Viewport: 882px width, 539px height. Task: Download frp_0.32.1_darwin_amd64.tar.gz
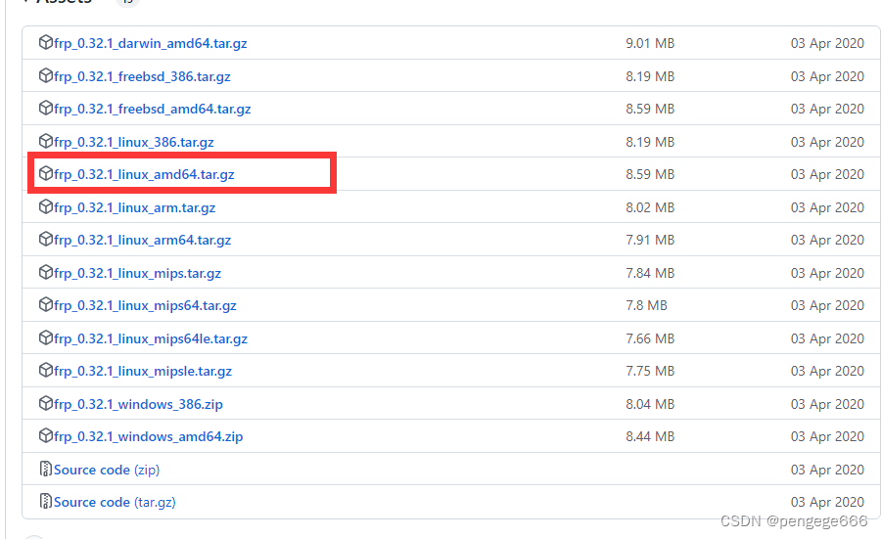pos(150,43)
